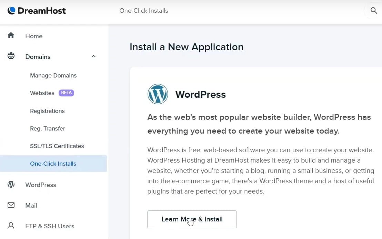382x239 pixels.
Task: Click the WordPress card title
Action: pyautogui.click(x=201, y=94)
